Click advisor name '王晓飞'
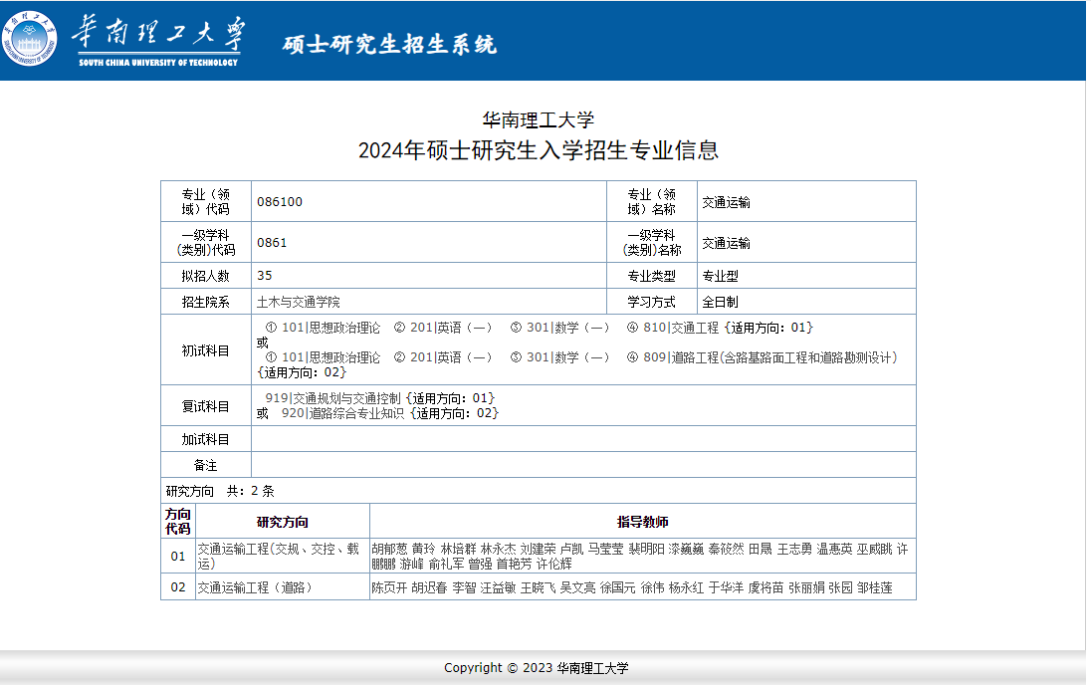The width and height of the screenshot is (1091, 690). pos(538,587)
